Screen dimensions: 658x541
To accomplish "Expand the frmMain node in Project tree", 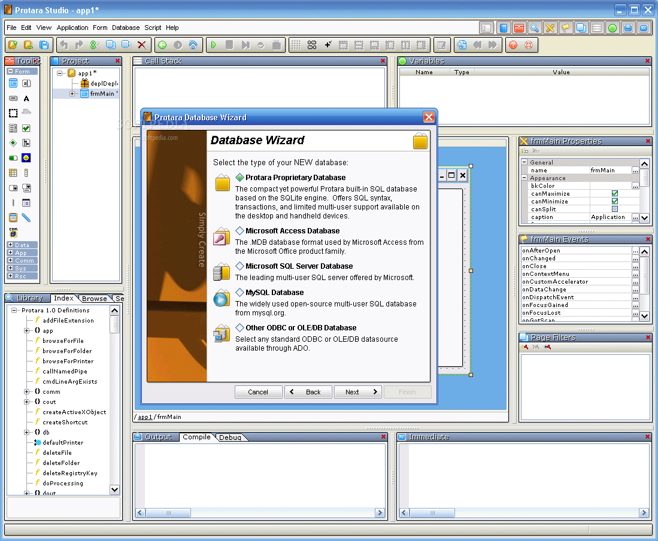I will pos(72,93).
